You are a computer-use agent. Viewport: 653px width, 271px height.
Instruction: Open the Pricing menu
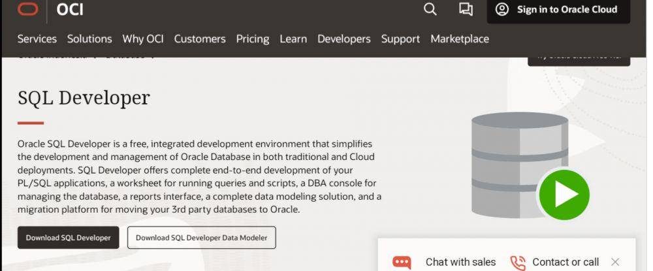[x=253, y=39]
